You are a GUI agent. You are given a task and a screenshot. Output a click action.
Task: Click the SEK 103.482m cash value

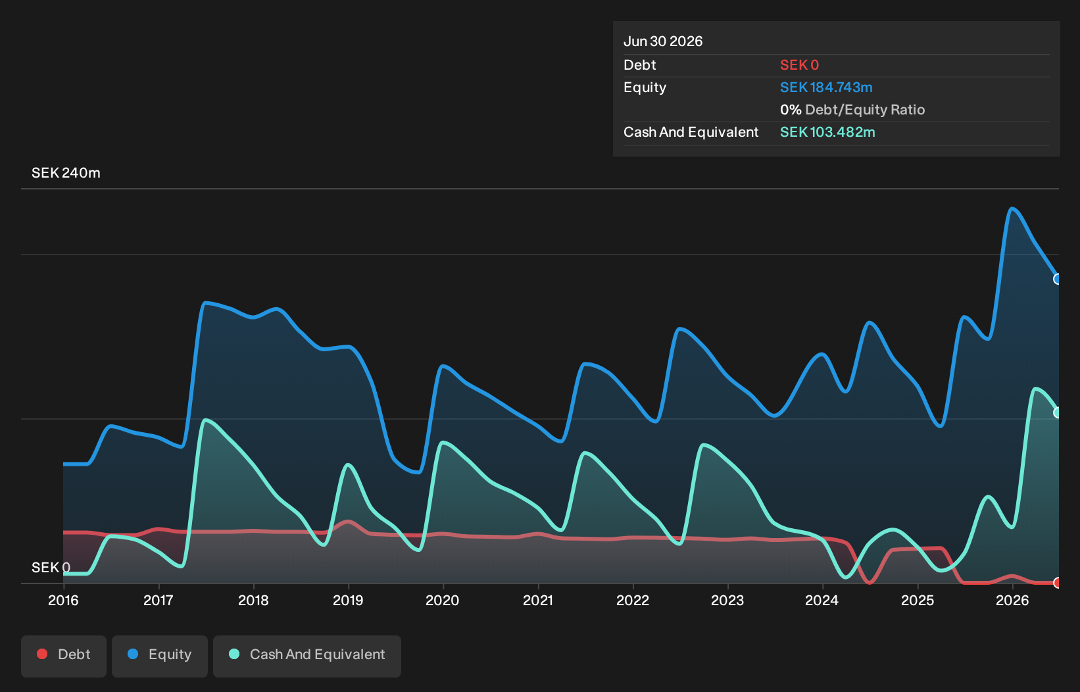827,132
